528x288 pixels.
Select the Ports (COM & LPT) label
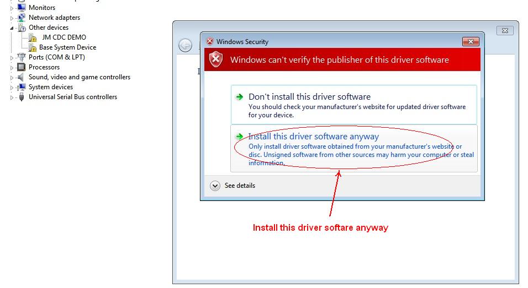56,57
